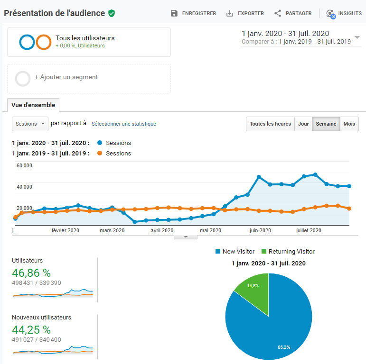Select the 'Vue d'ensemble' tab
This screenshot has height=364, width=366.
33,105
